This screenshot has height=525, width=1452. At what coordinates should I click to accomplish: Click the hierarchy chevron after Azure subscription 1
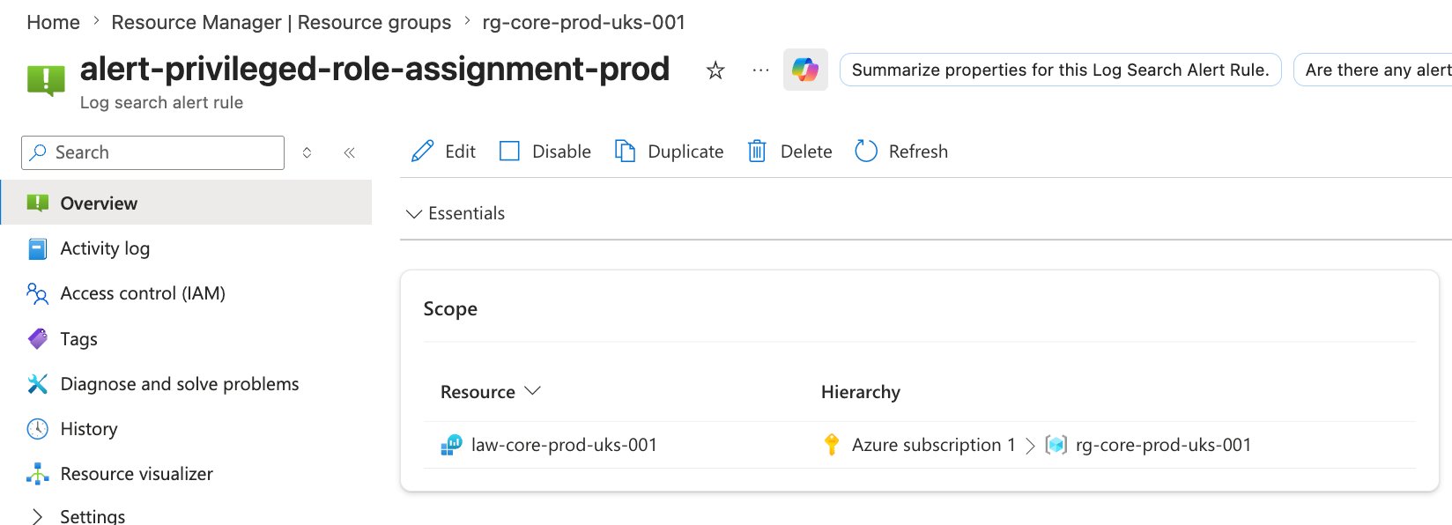click(x=1030, y=446)
